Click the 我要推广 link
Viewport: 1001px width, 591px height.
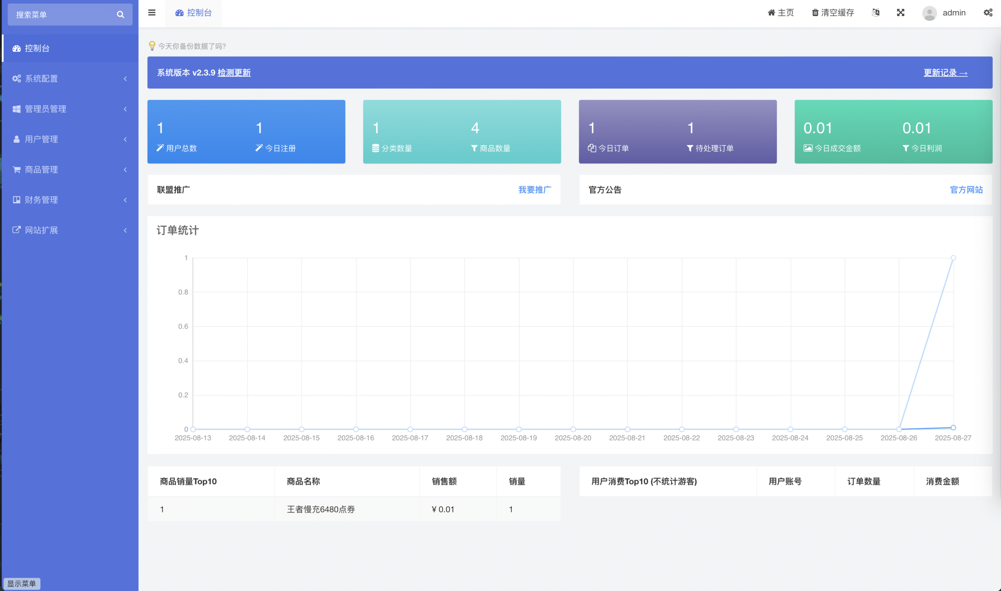535,190
